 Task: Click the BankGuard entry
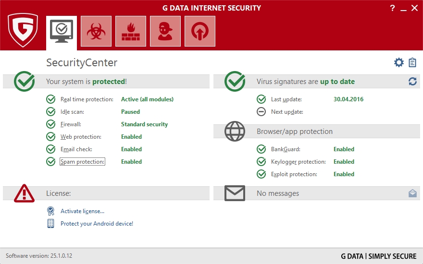coord(286,149)
